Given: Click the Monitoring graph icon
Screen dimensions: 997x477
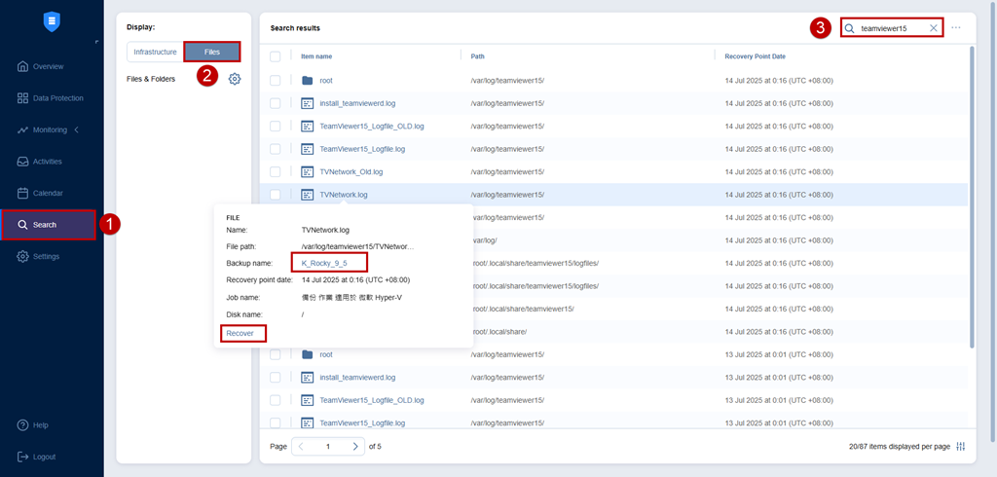Looking at the screenshot, I should [23, 129].
